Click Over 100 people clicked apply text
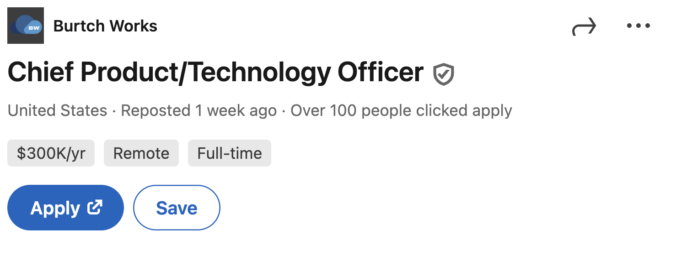The height and width of the screenshot is (261, 676). (402, 110)
